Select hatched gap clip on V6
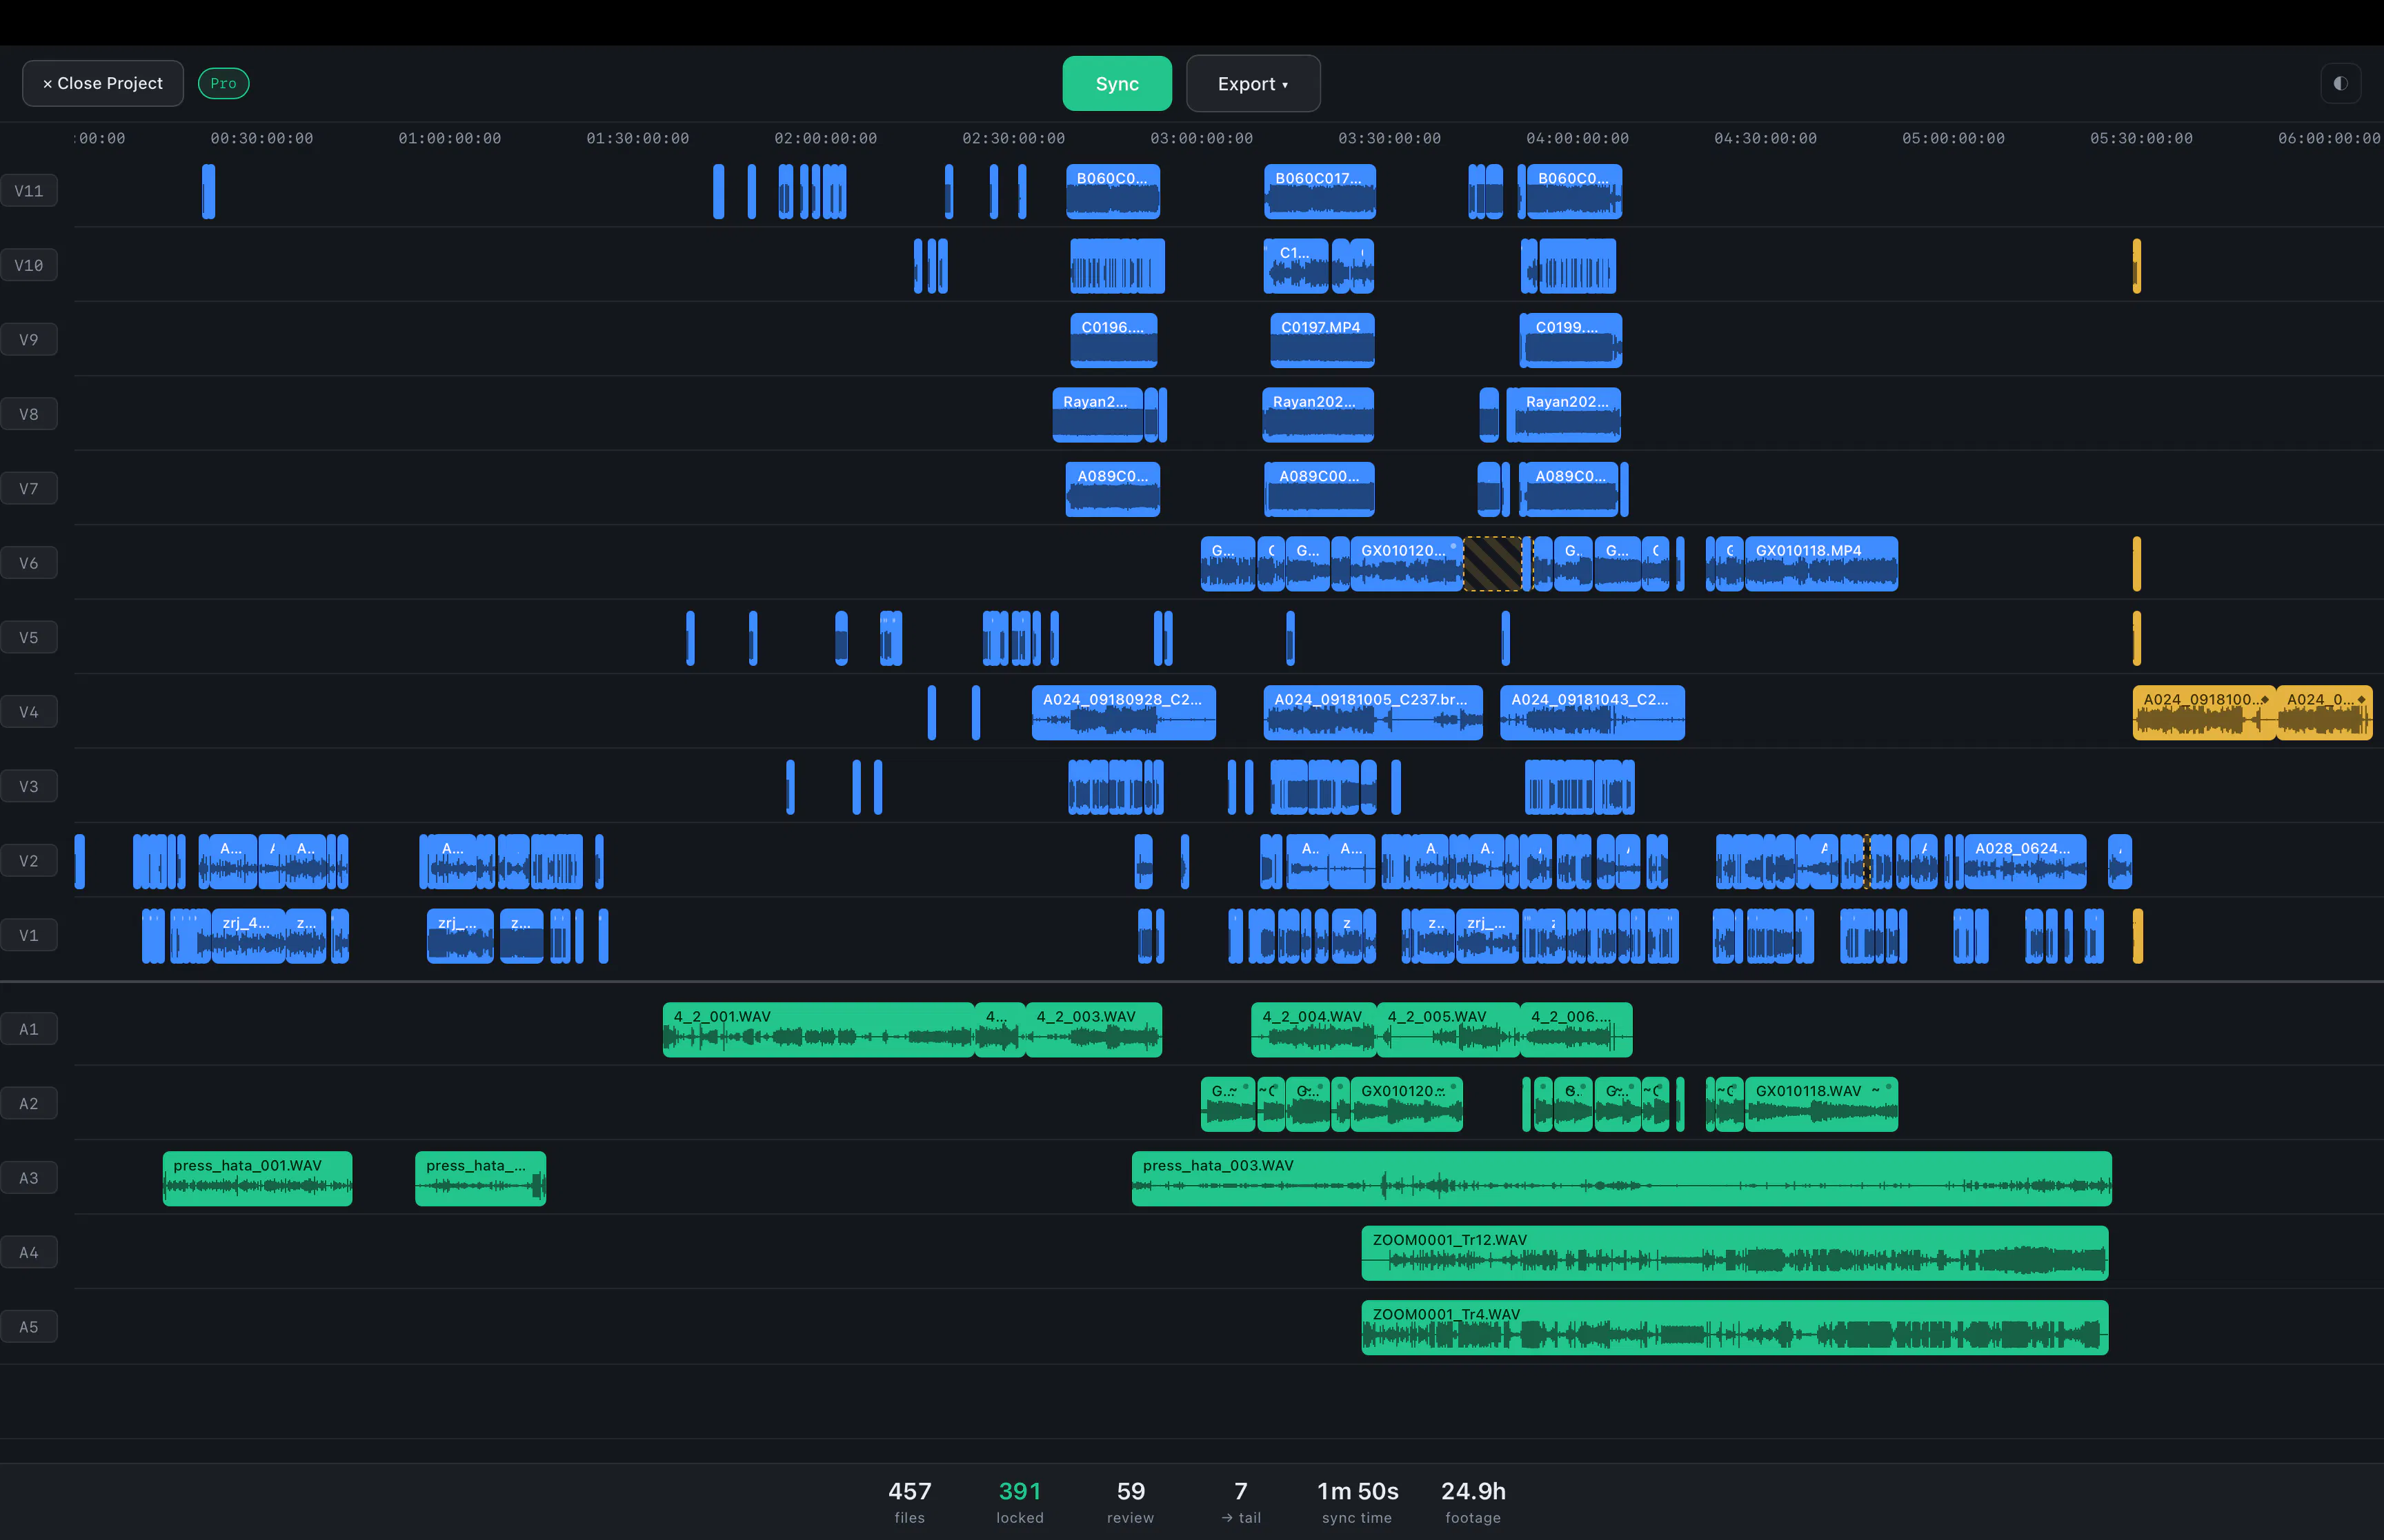This screenshot has height=1540, width=2384. (x=1493, y=563)
